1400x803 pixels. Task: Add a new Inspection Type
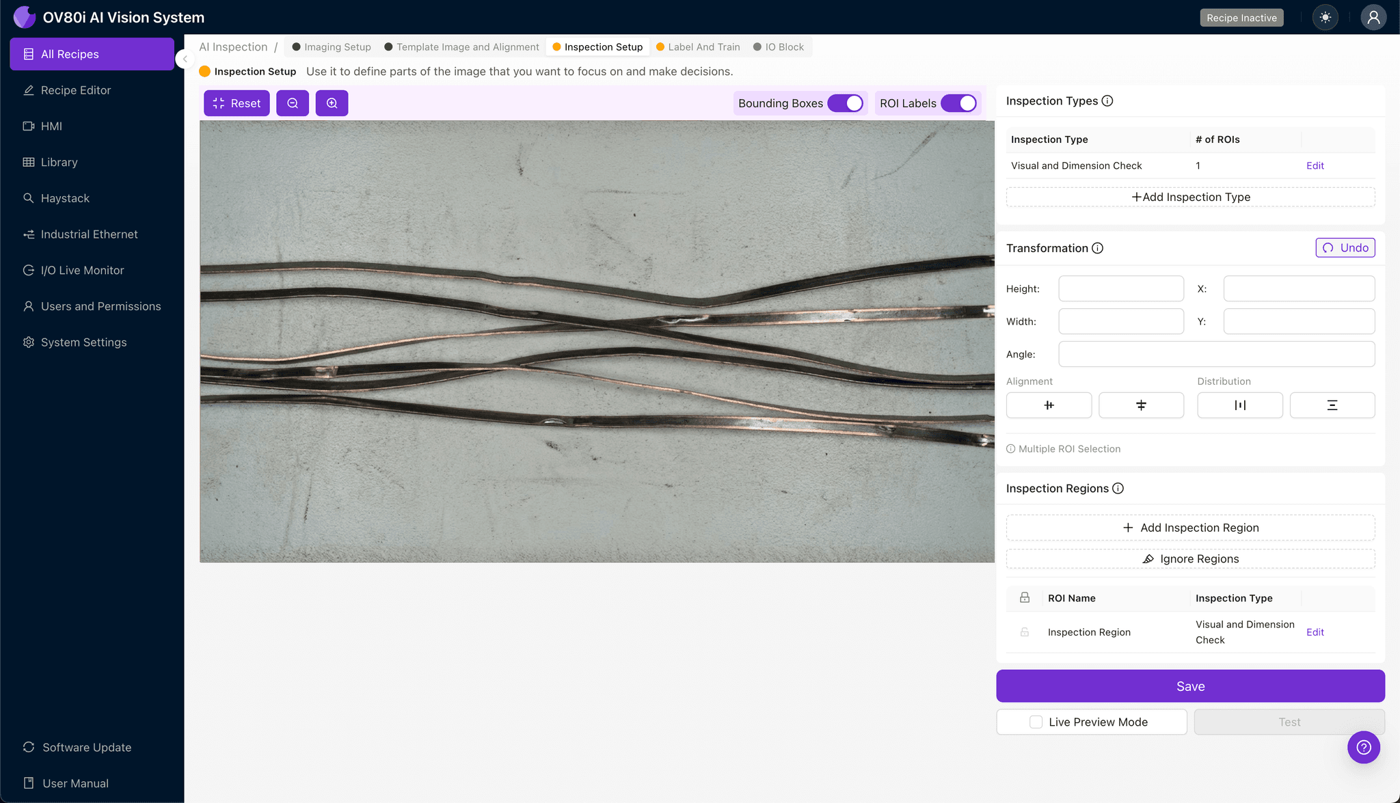[1190, 197]
